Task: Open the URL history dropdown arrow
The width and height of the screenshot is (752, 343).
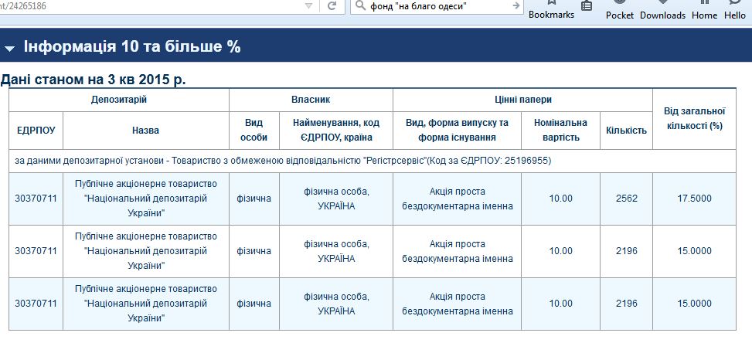Action: [x=308, y=6]
